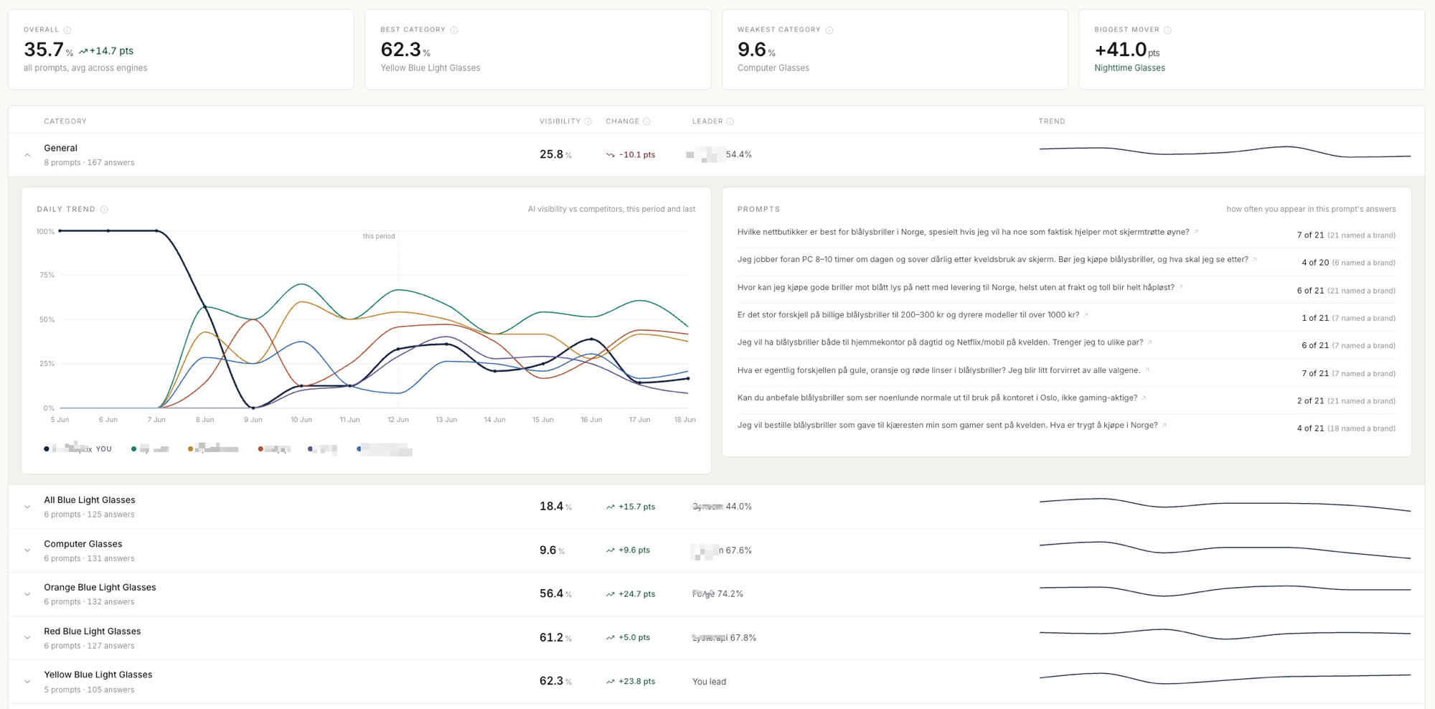Open external link icon on first prompt
The image size is (1435, 709).
pyautogui.click(x=1196, y=232)
